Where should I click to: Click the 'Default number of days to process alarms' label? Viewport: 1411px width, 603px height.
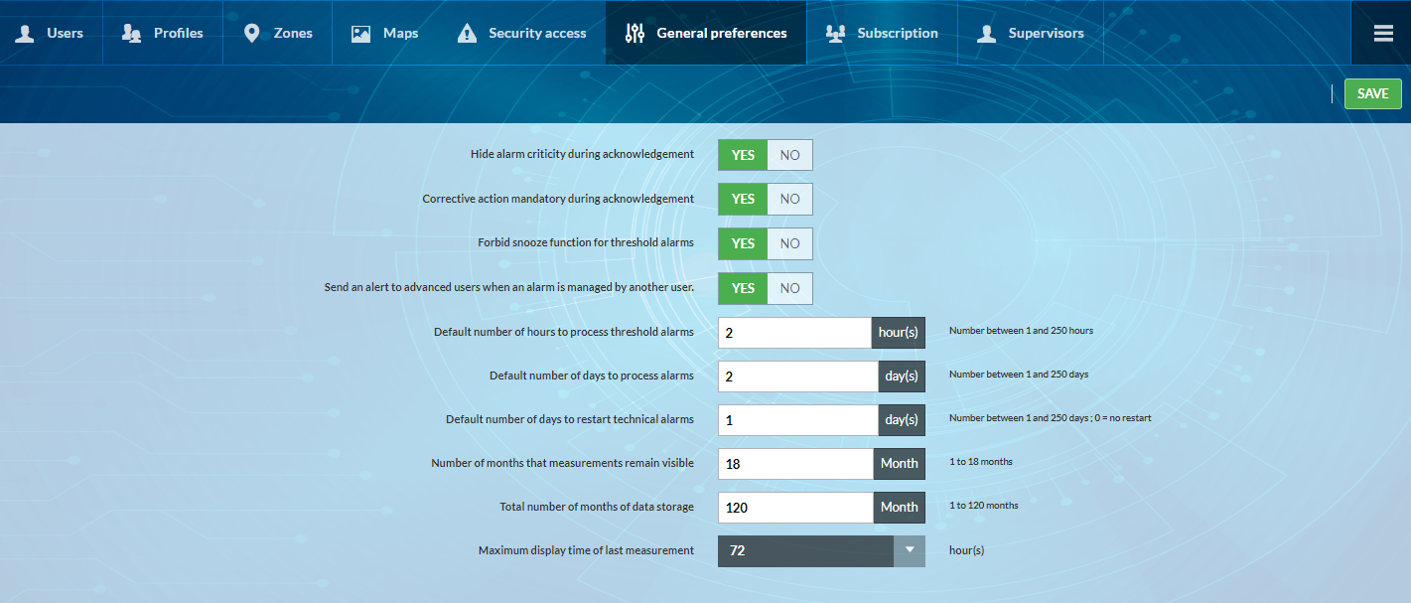(x=592, y=376)
